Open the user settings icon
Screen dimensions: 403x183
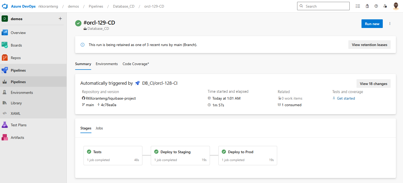[385, 6]
